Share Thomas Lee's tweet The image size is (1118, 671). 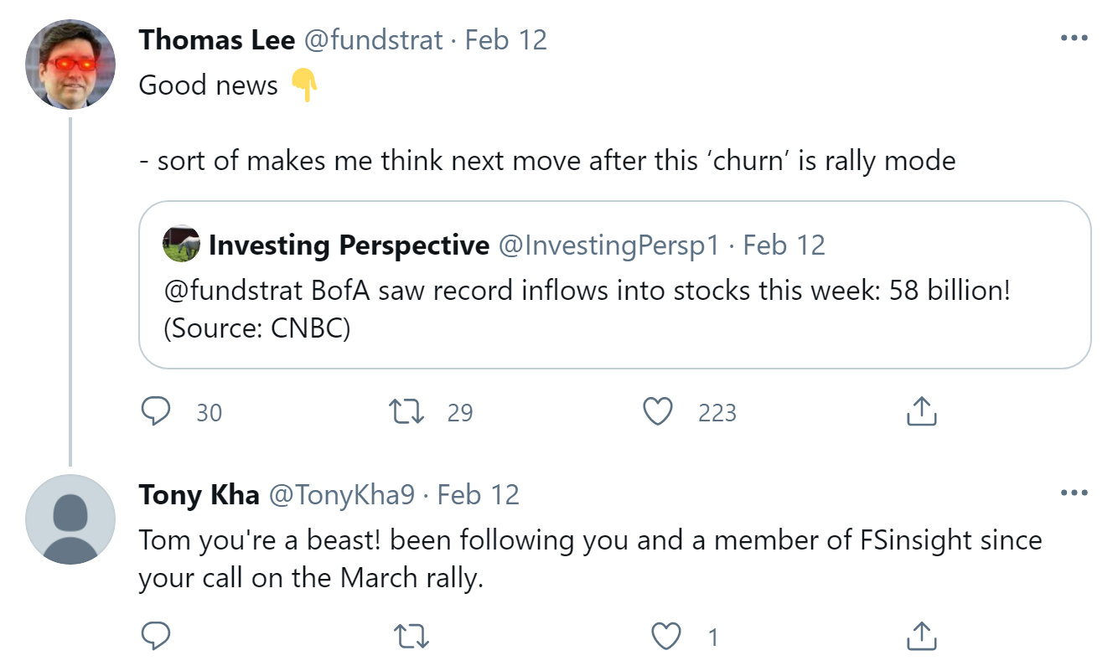[x=921, y=411]
